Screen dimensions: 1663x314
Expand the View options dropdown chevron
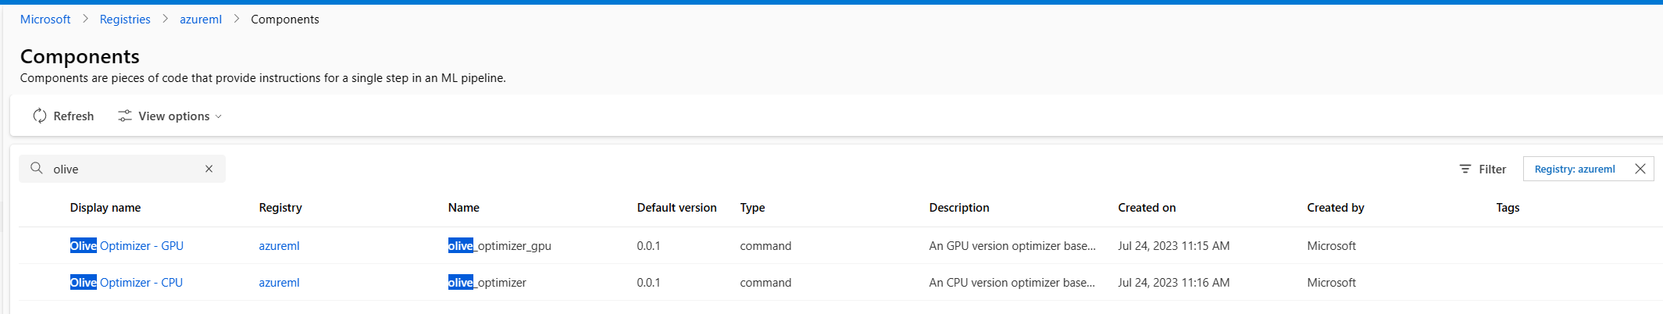219,117
